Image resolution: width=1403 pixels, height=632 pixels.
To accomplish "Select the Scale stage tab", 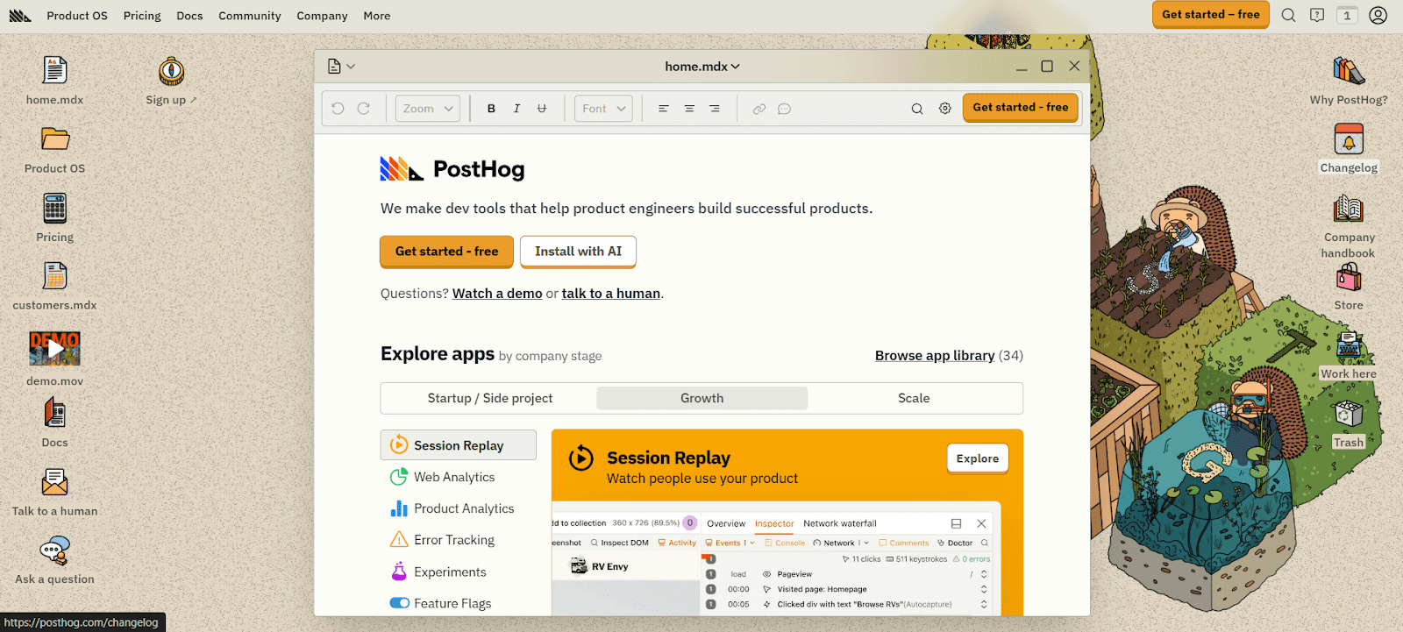I will pos(914,398).
